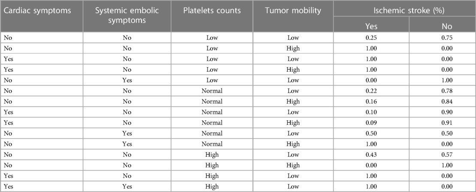
Task: Click the 0.25 value in first row
Action: tap(371, 38)
